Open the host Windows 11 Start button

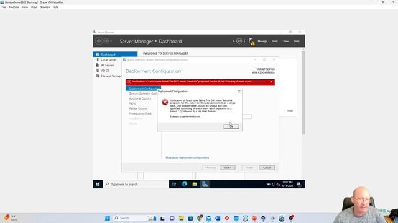(x=108, y=218)
